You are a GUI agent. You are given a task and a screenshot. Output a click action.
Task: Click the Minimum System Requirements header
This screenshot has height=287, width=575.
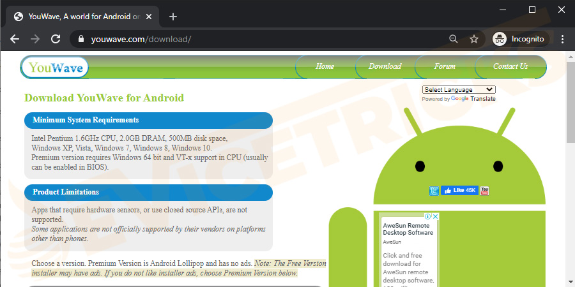(x=148, y=120)
